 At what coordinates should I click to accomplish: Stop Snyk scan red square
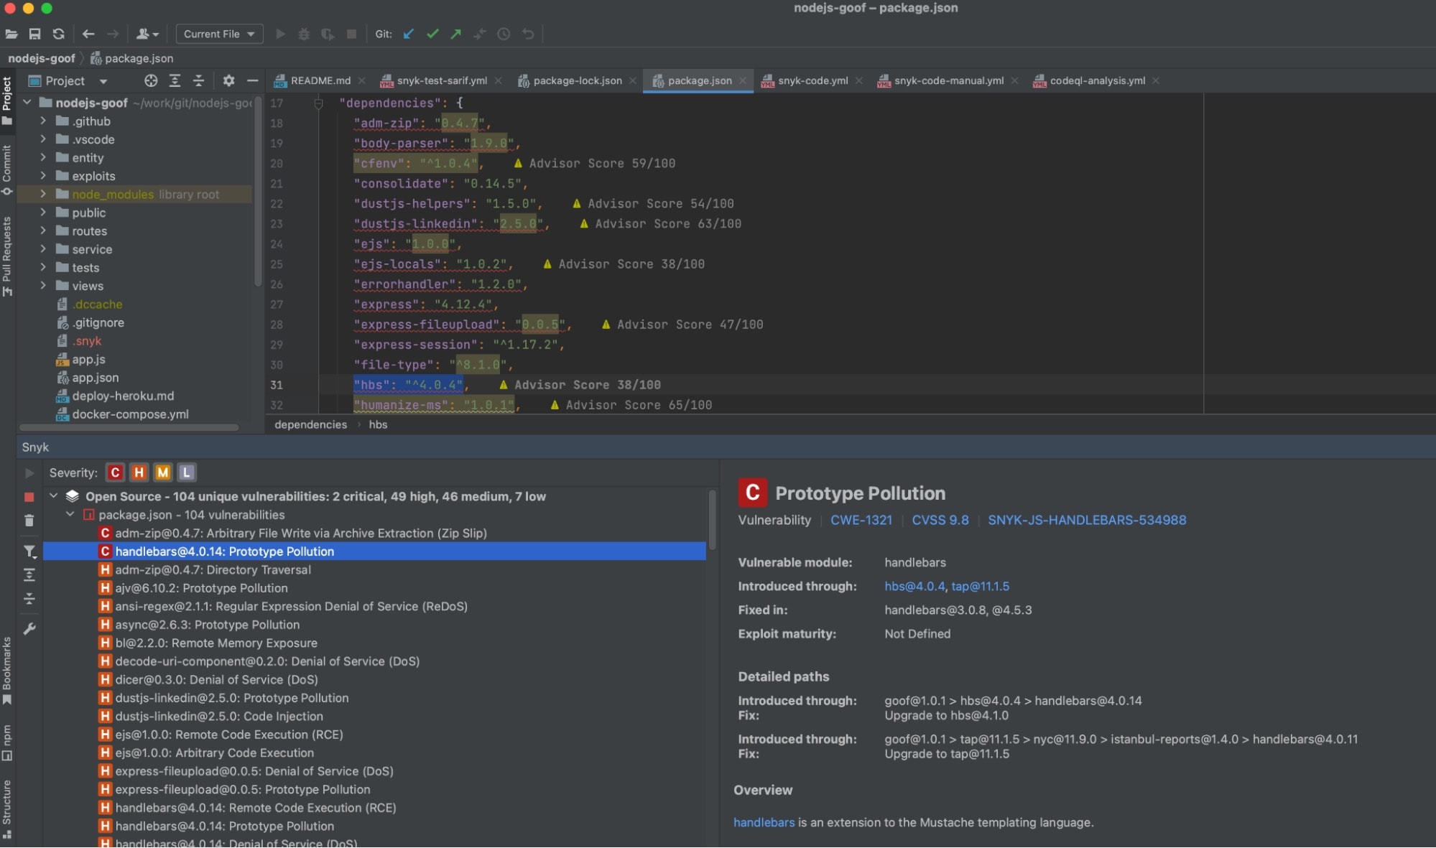29,497
